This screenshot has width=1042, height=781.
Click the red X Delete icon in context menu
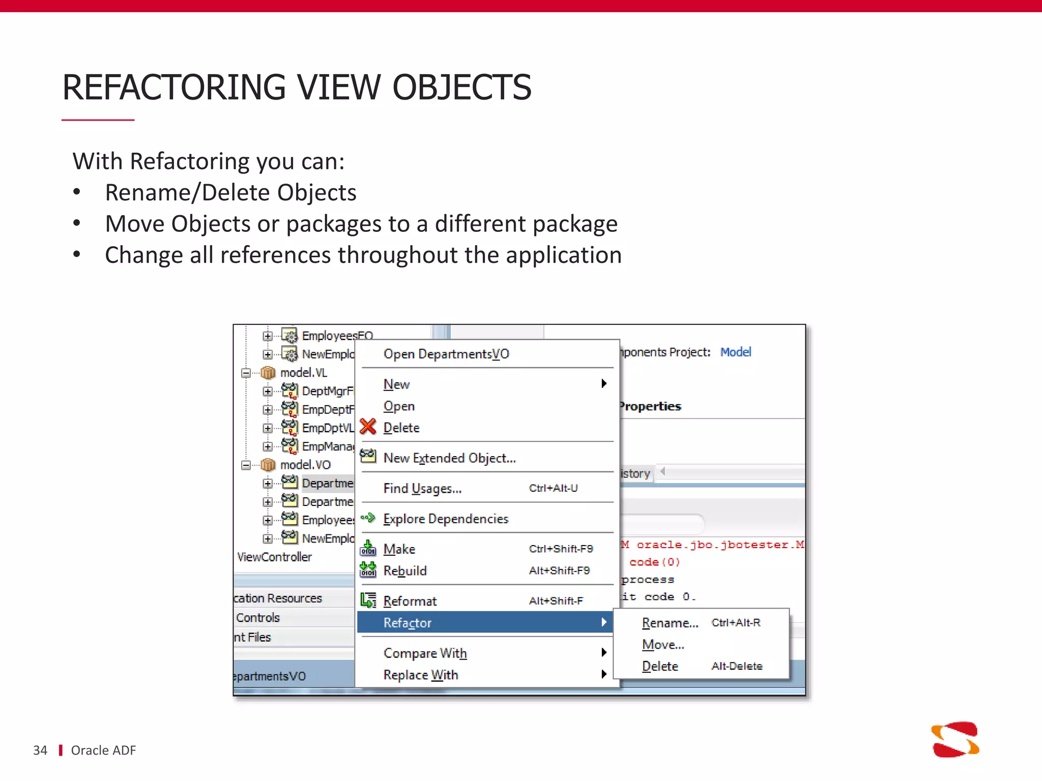368,427
